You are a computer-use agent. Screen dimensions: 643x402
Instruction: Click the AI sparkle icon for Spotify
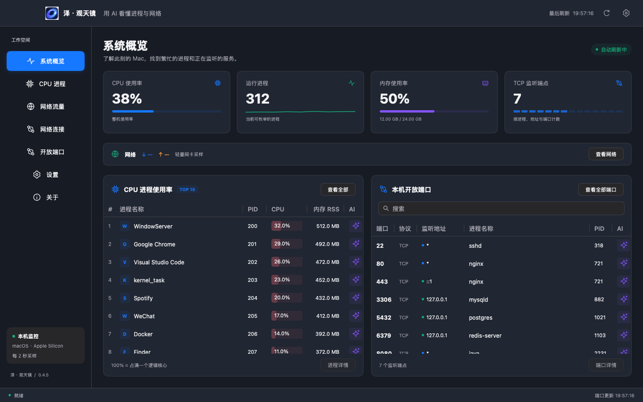pyautogui.click(x=356, y=298)
